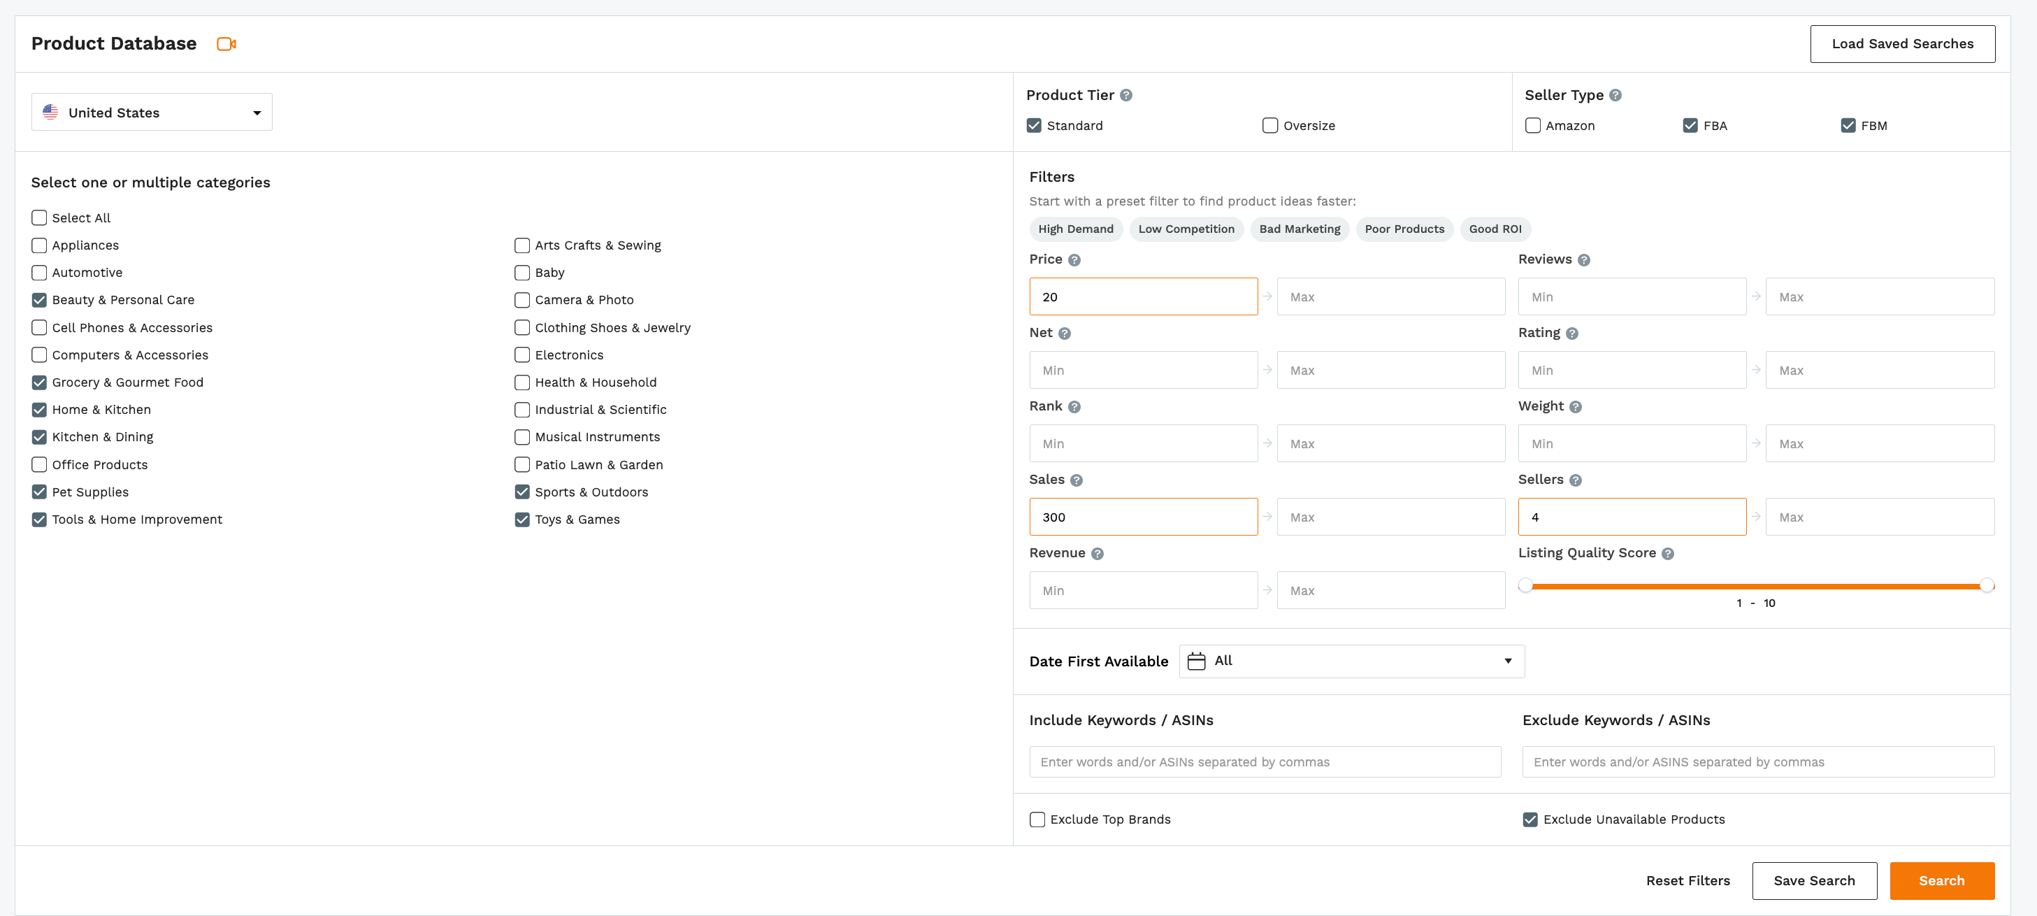This screenshot has height=916, width=2037.
Task: Click the Save Search button
Action: tap(1813, 881)
